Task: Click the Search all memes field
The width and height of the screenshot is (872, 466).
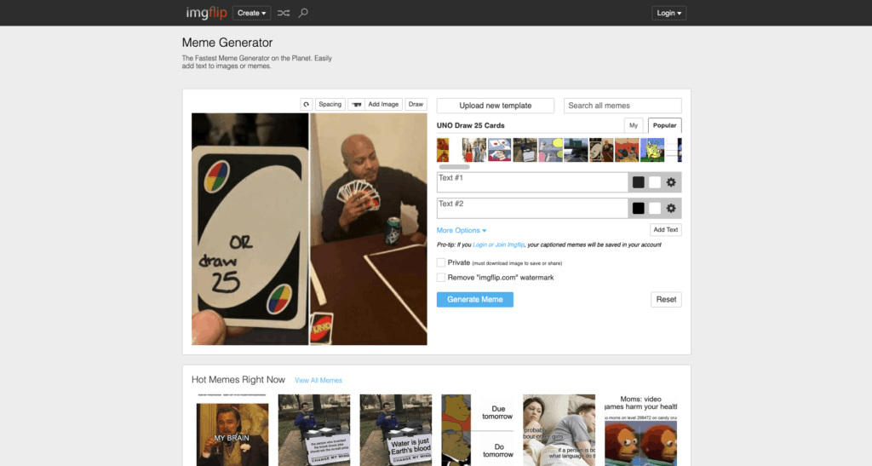Action: pyautogui.click(x=622, y=106)
